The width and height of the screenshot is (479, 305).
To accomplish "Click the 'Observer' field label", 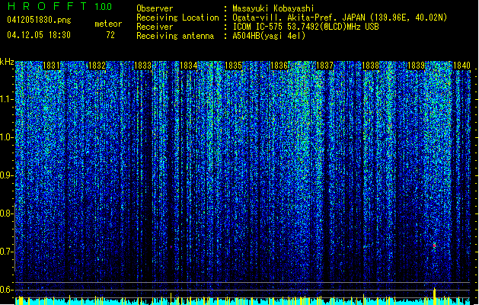I will 155,8.
